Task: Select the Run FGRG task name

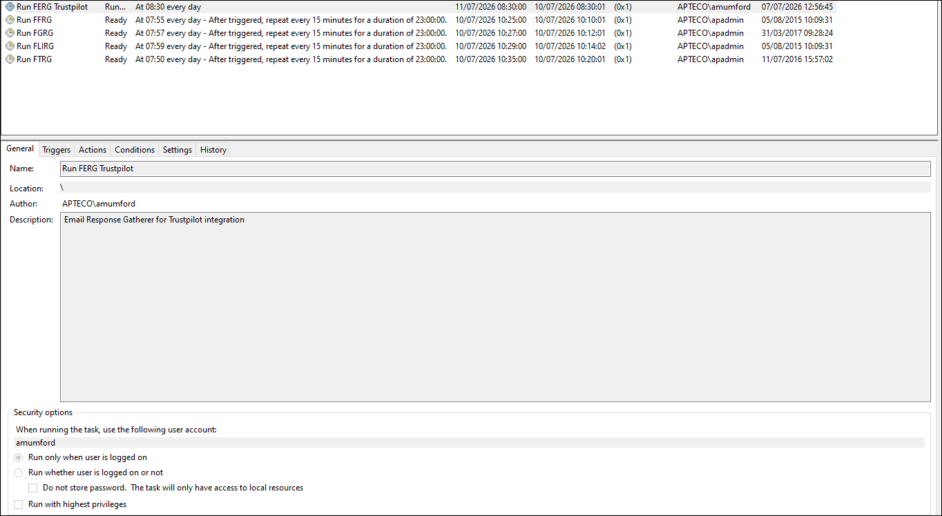Action: tap(35, 33)
